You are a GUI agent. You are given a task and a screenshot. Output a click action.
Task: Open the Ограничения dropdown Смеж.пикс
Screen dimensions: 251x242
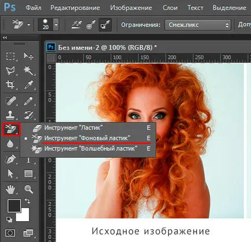198,25
